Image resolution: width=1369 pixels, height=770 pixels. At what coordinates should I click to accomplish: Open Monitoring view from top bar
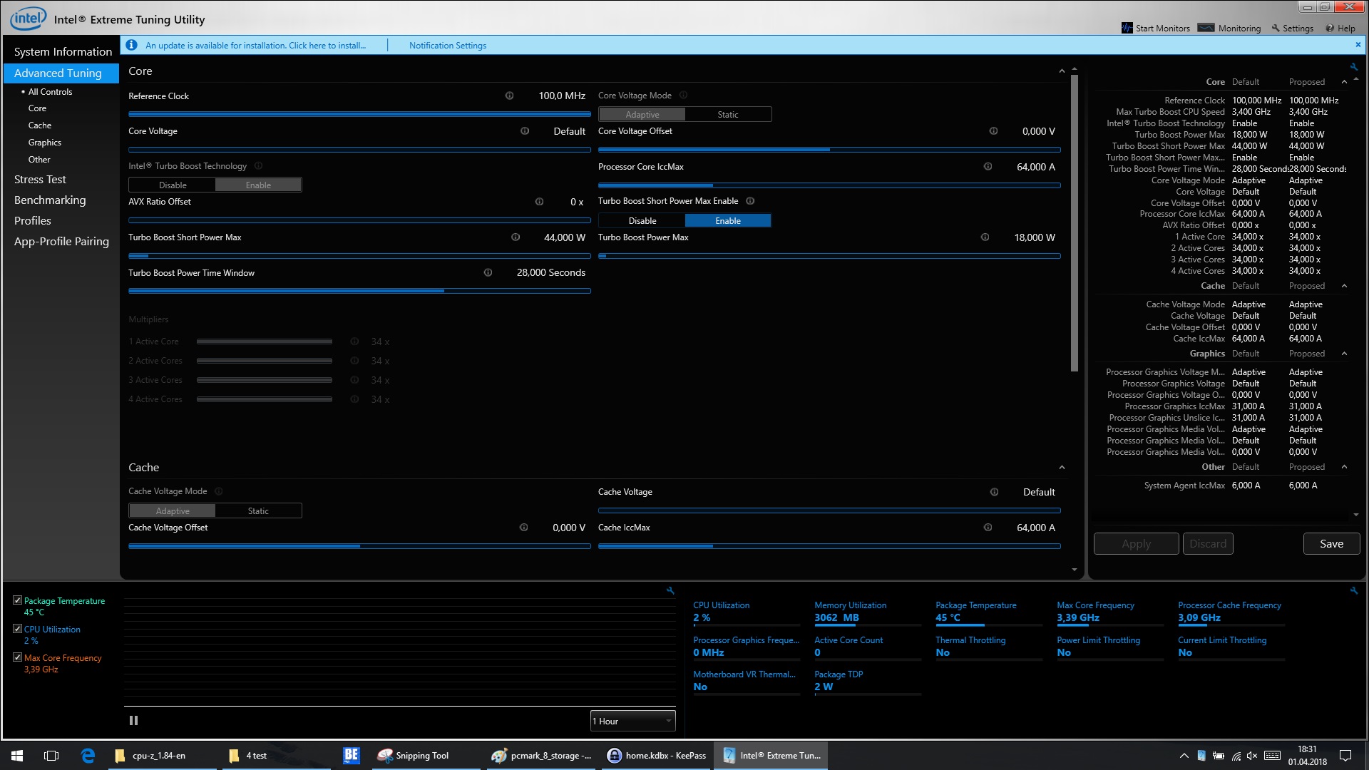click(1229, 28)
